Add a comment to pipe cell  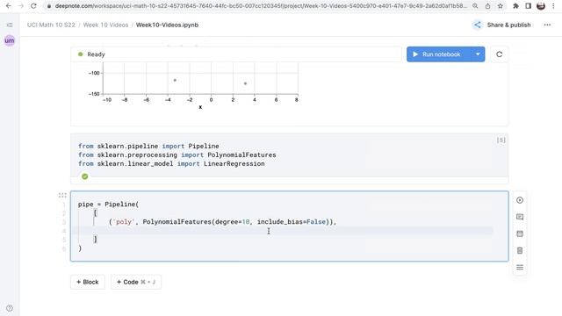click(x=520, y=217)
